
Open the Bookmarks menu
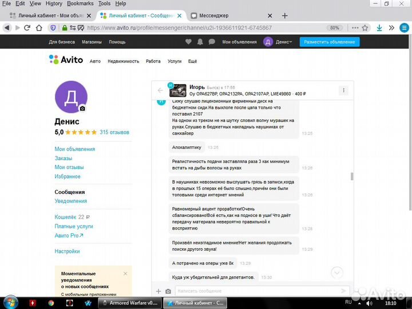[x=78, y=3]
